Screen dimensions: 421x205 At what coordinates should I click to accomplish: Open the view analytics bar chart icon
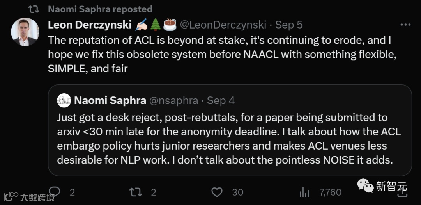pyautogui.click(x=304, y=192)
